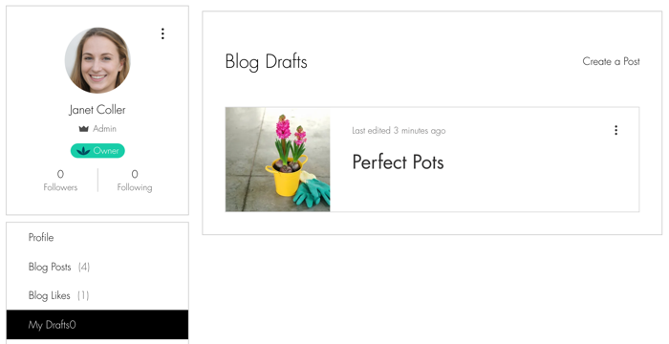Open the Perfect Pots draft title

398,162
